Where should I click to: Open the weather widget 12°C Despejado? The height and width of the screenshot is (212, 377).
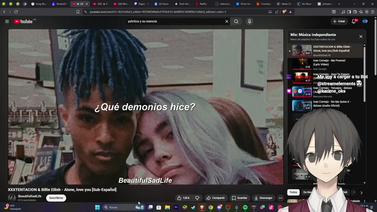(13, 207)
